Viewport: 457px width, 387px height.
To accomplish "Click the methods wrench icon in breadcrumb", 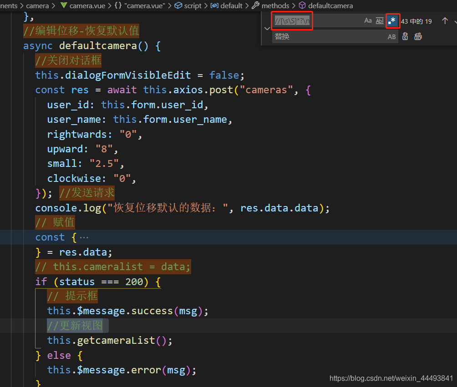I will point(255,5).
